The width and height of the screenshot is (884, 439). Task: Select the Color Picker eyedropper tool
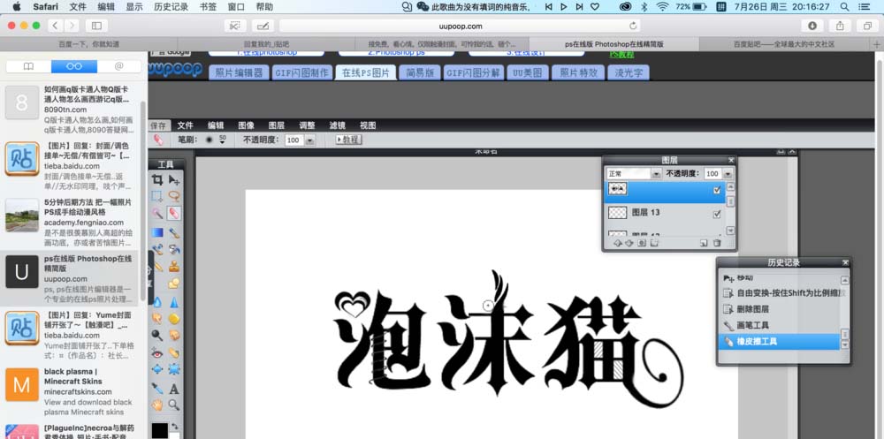click(157, 388)
